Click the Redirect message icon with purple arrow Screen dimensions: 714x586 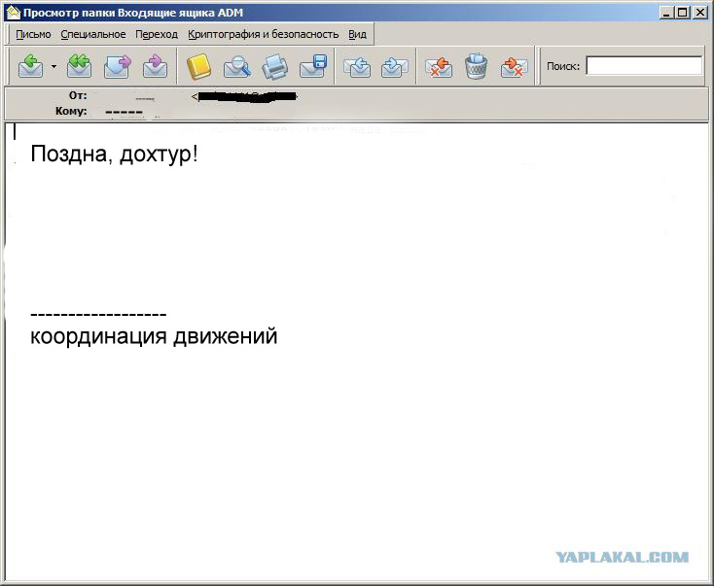(155, 66)
